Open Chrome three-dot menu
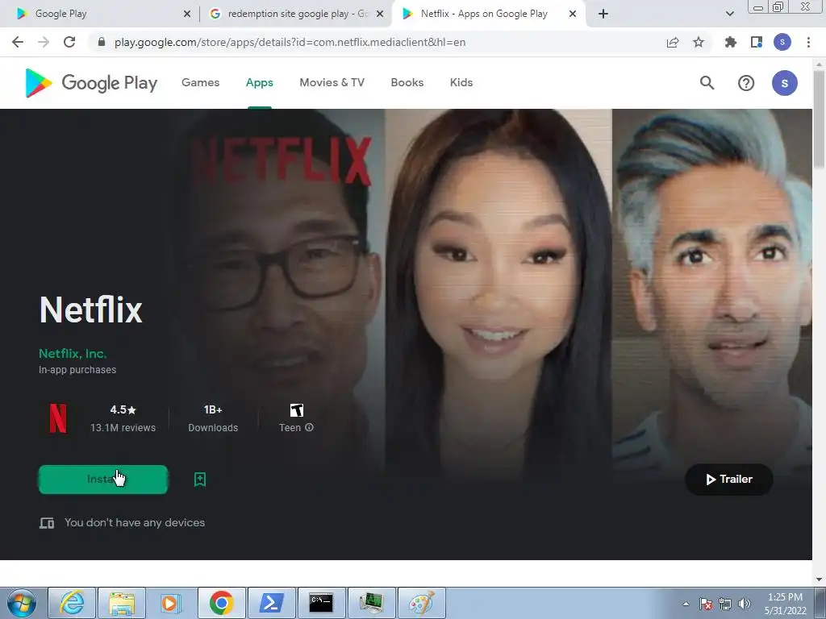 pyautogui.click(x=808, y=42)
